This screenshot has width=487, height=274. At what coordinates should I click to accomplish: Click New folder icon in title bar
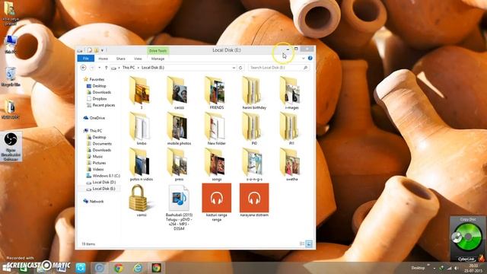pyautogui.click(x=97, y=50)
